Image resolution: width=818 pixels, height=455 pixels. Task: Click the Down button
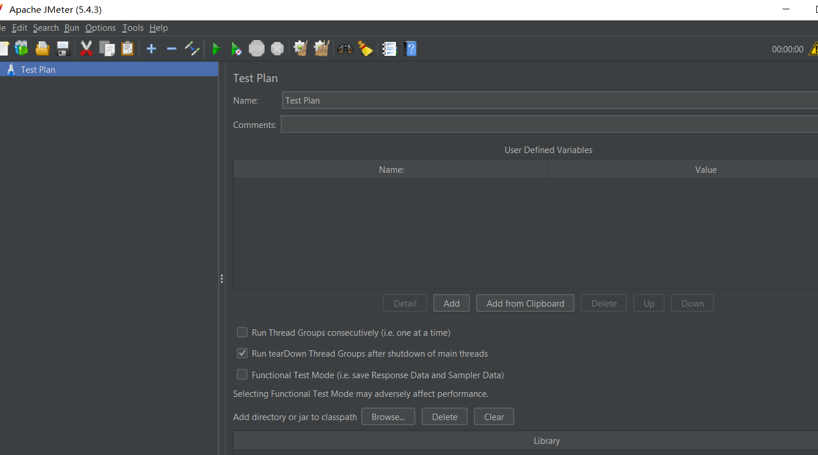click(692, 303)
